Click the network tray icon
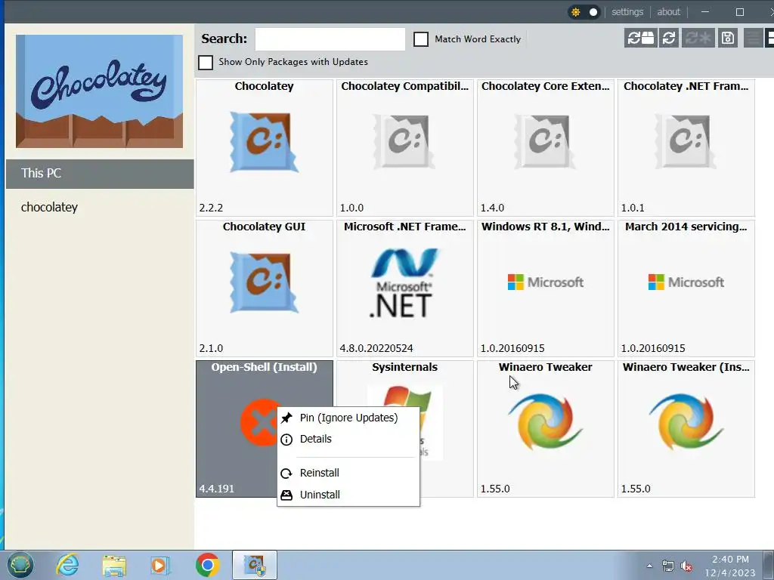Image resolution: width=774 pixels, height=580 pixels. (668, 566)
